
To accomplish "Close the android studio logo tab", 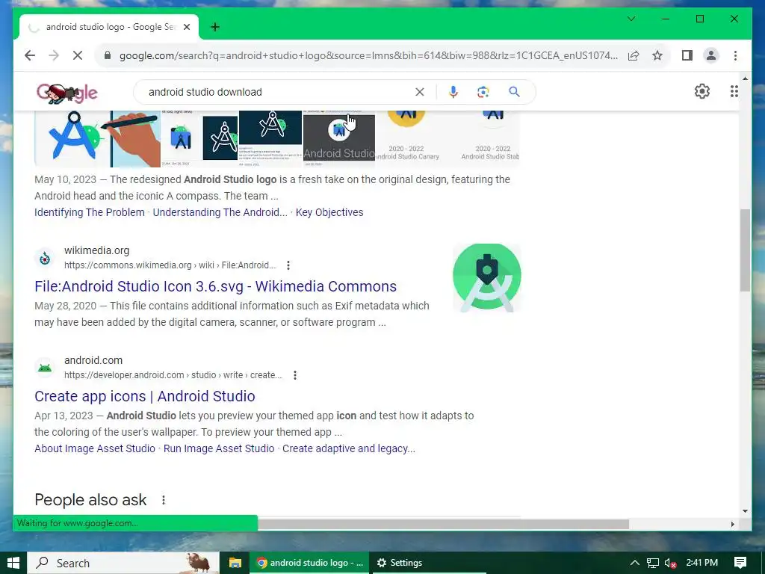I will pos(186,27).
